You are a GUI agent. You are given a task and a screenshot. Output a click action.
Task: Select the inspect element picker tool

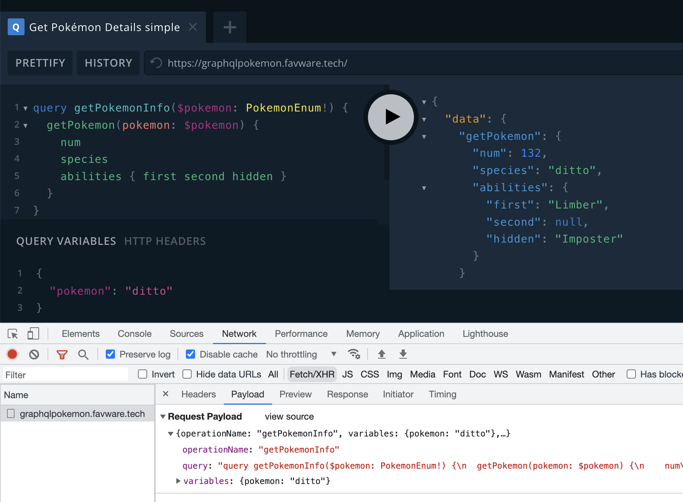coord(13,334)
